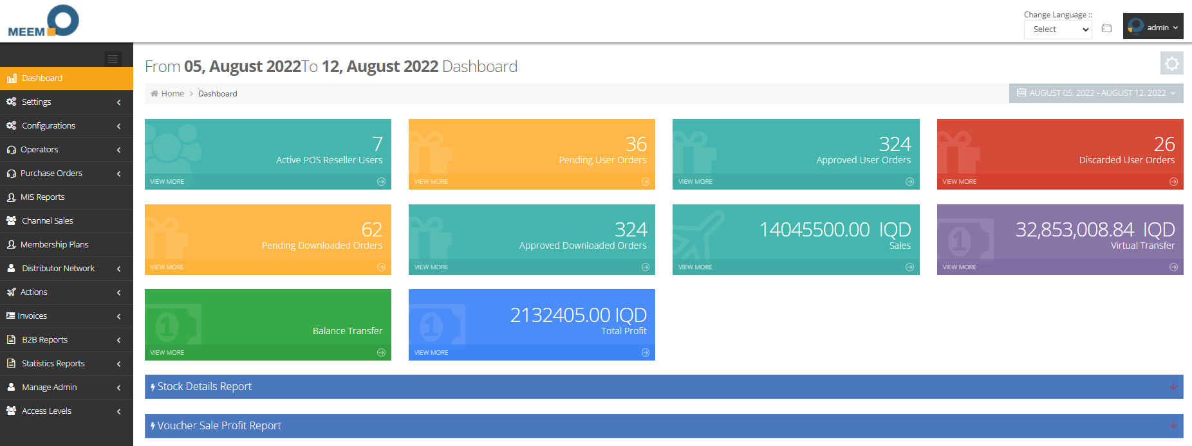Click the 2132405.00 IQD total profit value

[579, 315]
